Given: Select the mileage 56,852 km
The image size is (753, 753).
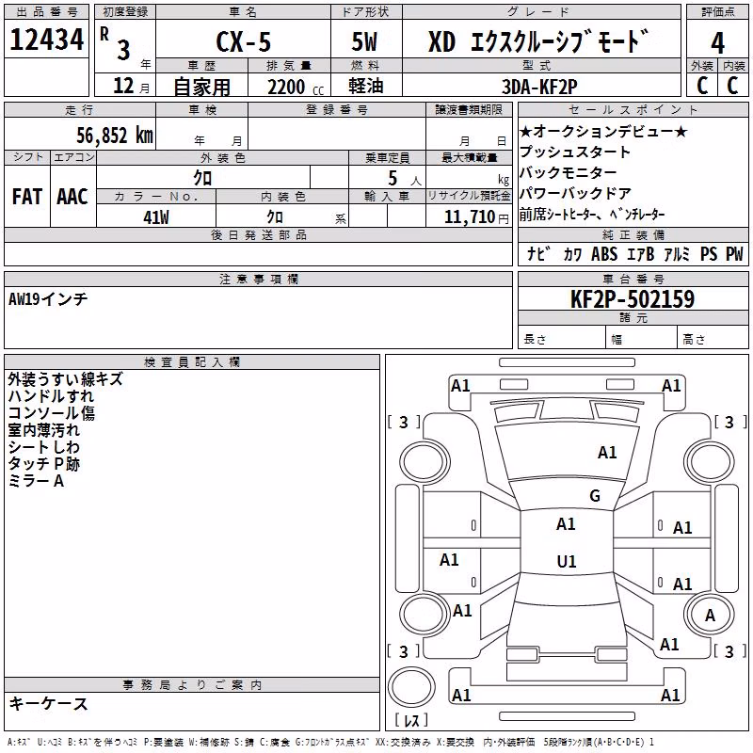Looking at the screenshot, I should point(115,136).
